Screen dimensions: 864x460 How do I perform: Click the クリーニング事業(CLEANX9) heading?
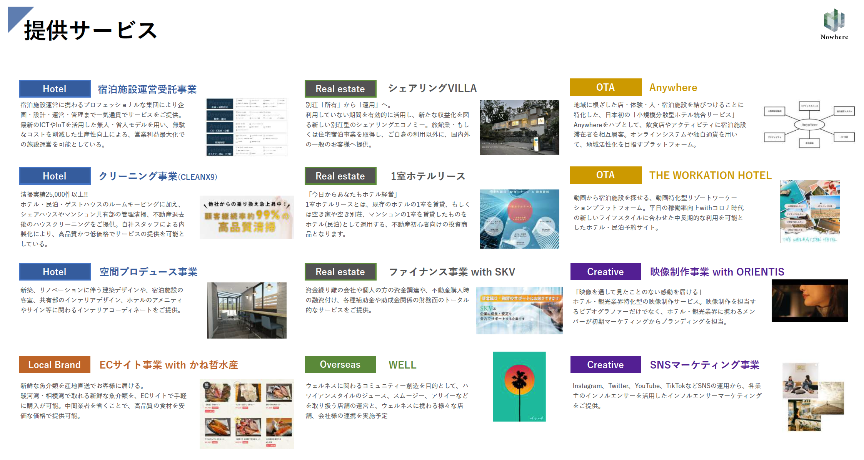click(x=158, y=176)
